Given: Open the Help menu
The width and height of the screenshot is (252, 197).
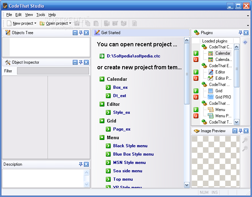Looking at the screenshot, I should 52,15.
